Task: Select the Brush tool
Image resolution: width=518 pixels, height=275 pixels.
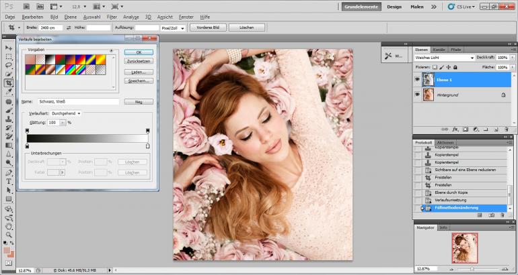Action: point(9,110)
